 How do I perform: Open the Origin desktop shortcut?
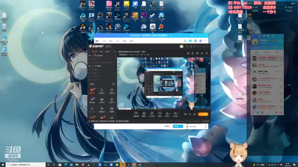161,27
